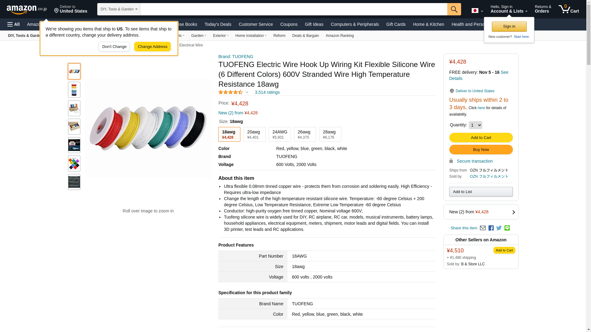591x332 pixels.
Task: Open the Garden submenu
Action: (199, 36)
